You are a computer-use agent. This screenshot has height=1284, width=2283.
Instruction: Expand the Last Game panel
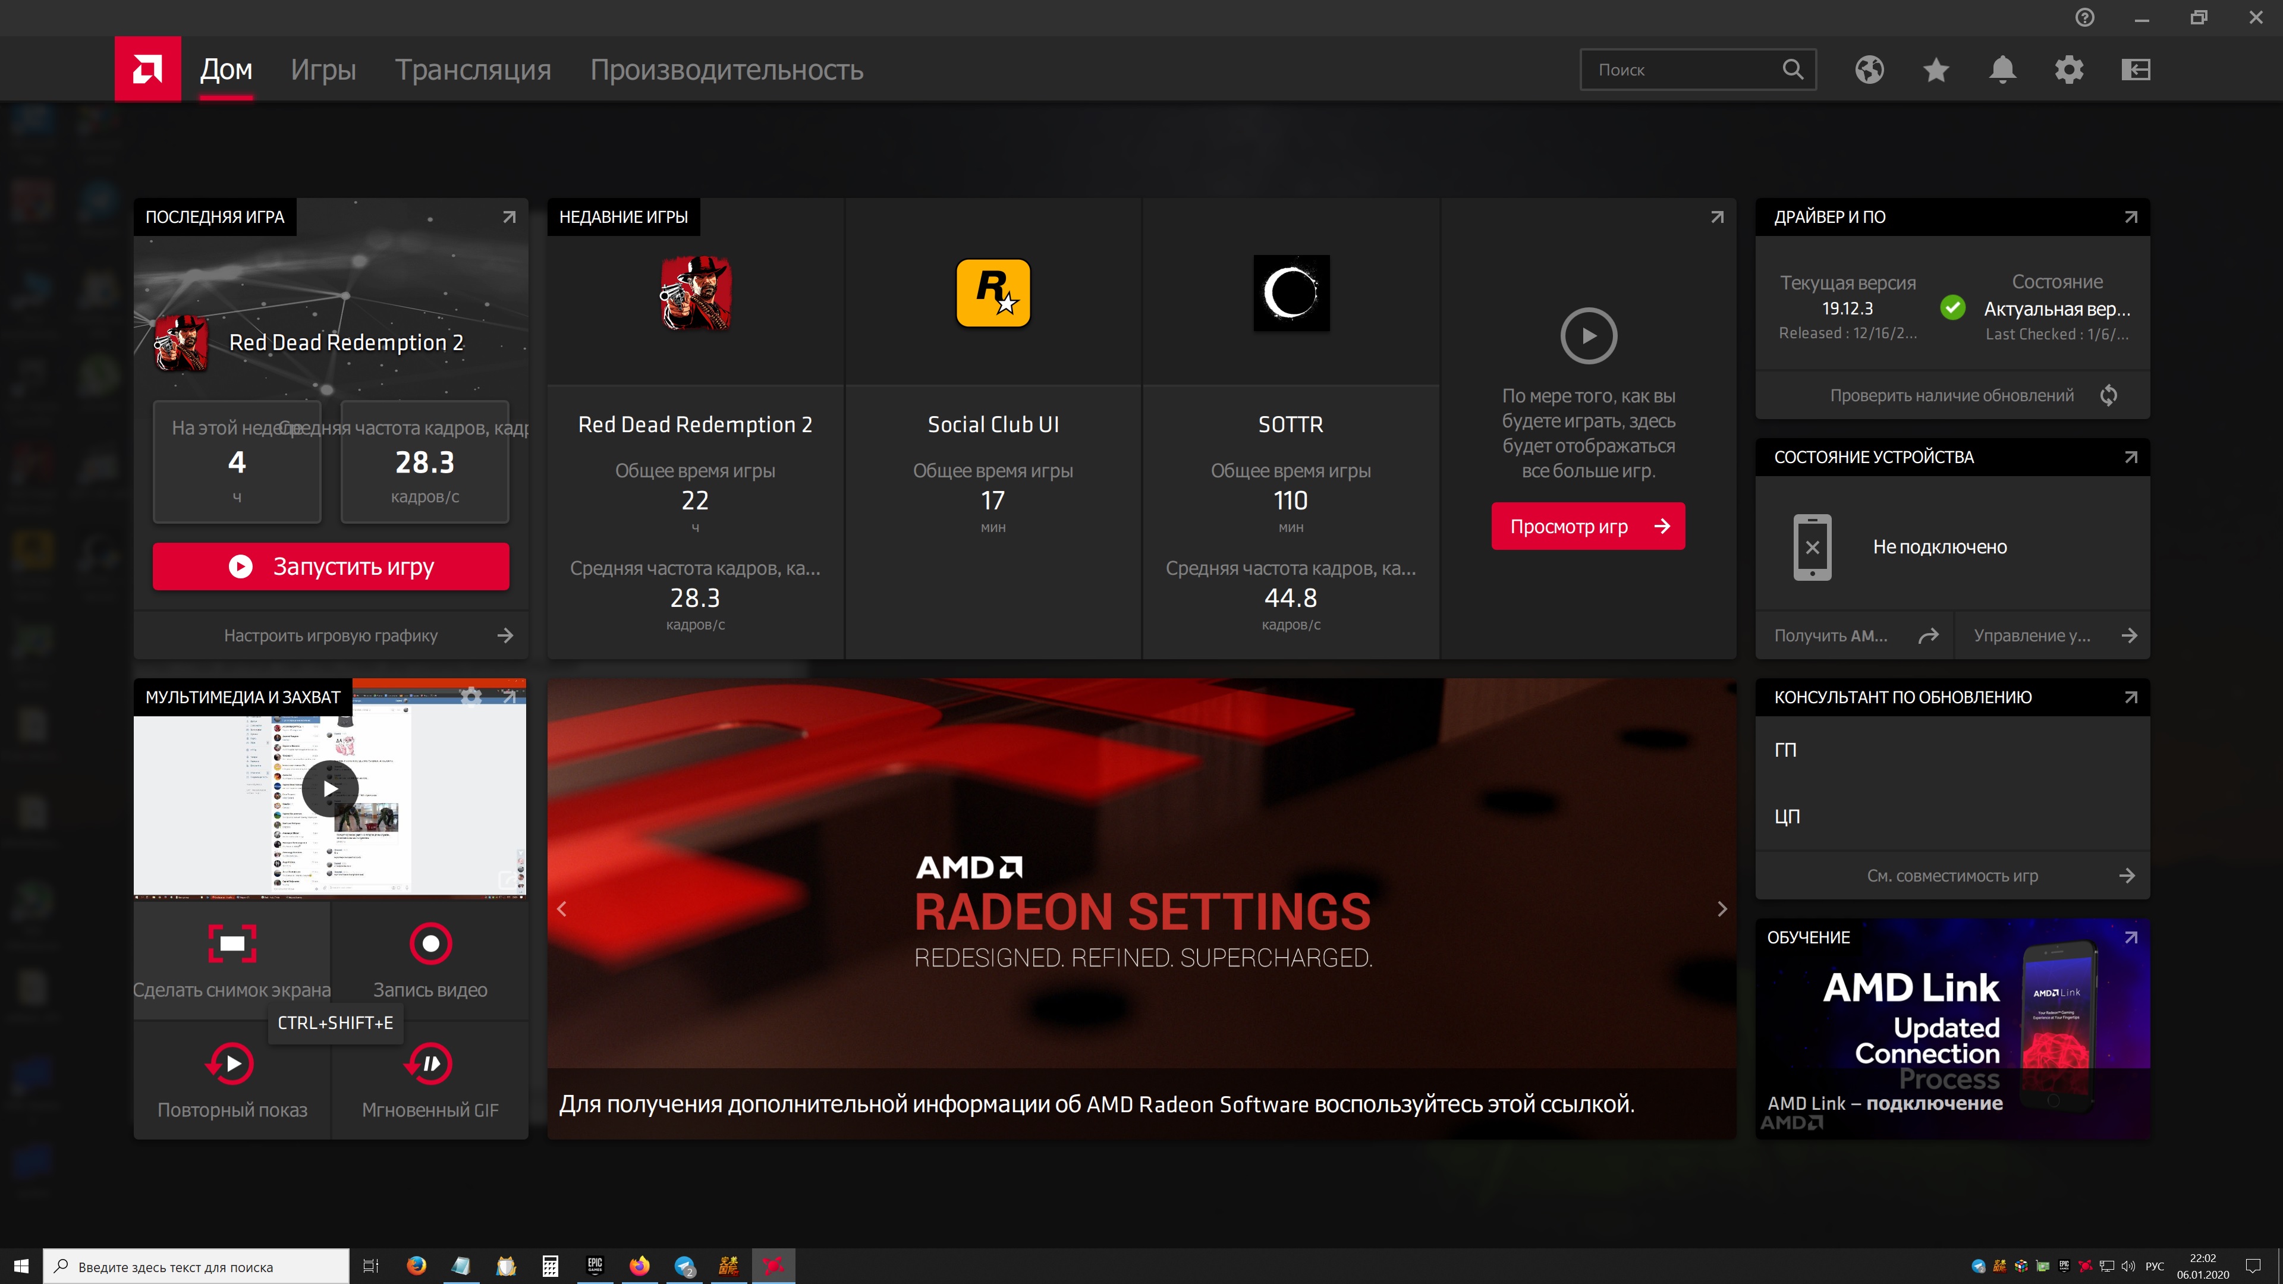(509, 217)
